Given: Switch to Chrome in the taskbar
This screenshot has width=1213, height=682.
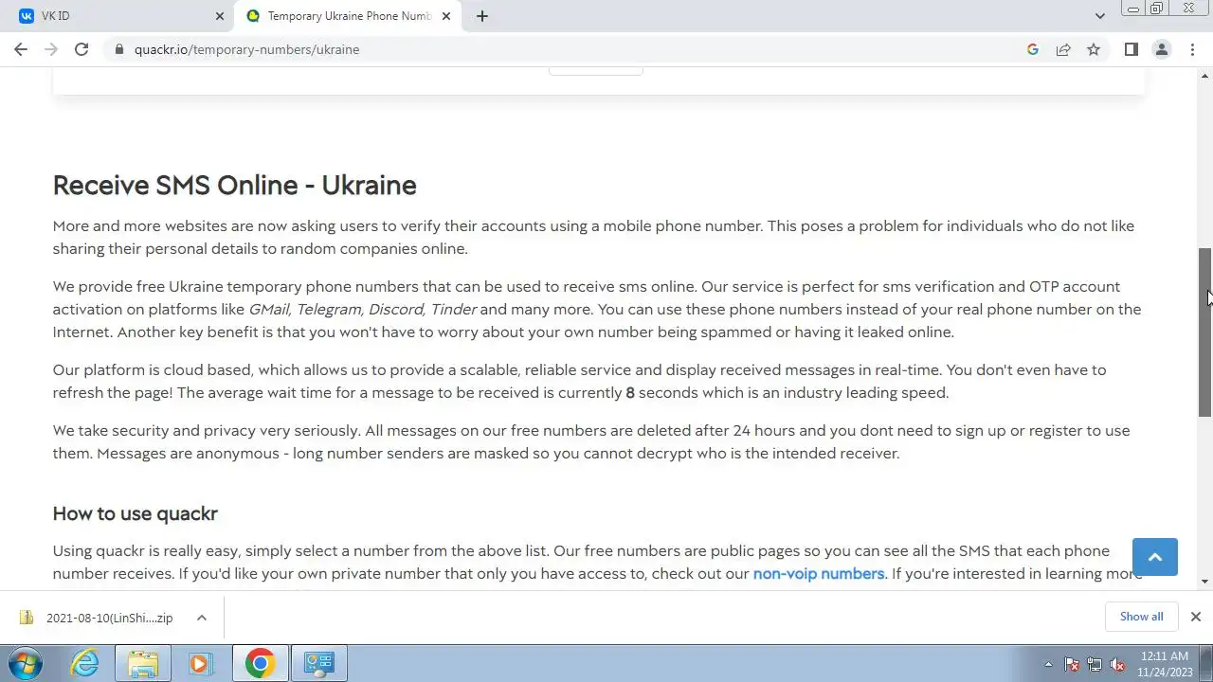Looking at the screenshot, I should click(260, 663).
